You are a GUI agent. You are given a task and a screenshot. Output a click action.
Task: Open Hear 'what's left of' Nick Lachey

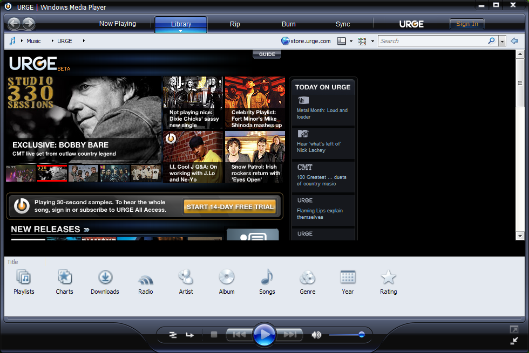(319, 147)
